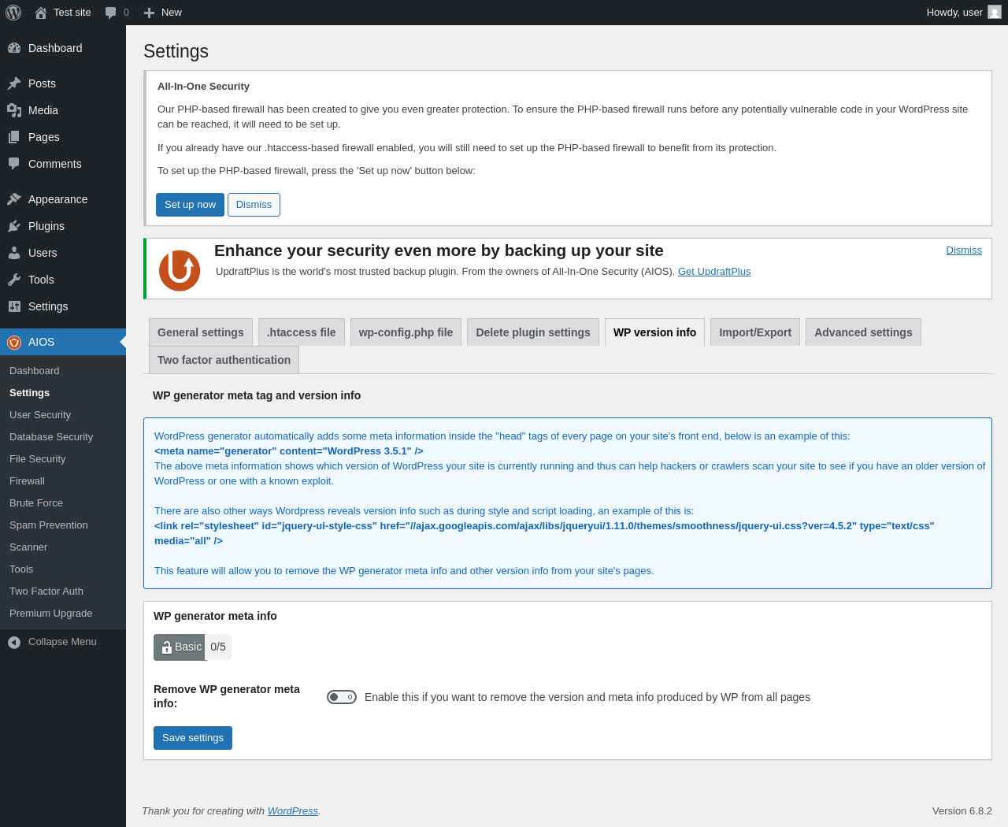Open the .htaccess file tab
Image resolution: width=1008 pixels, height=827 pixels.
[302, 332]
